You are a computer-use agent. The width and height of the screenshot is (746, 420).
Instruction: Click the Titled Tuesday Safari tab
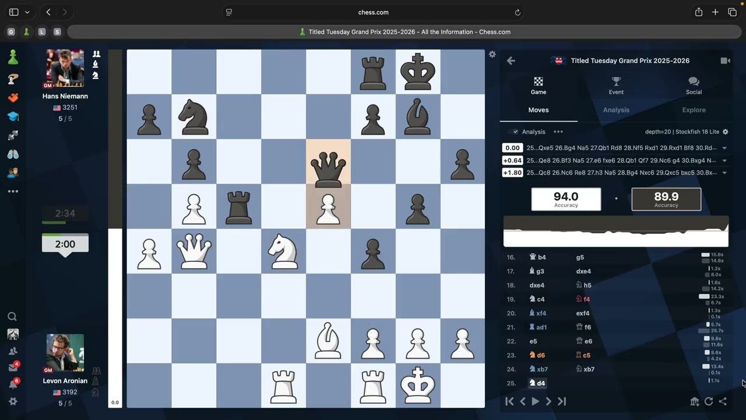click(x=404, y=32)
